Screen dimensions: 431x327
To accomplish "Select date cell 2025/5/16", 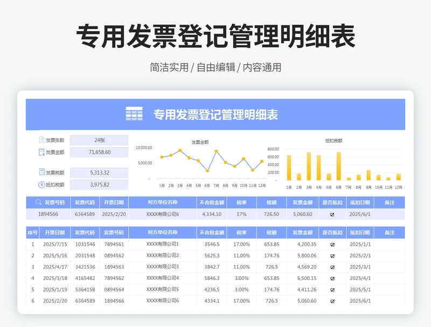I will (55, 255).
